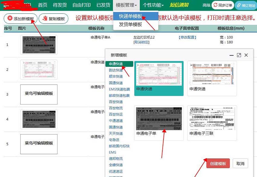Select 中通速递 in the courier list

tap(116, 121)
